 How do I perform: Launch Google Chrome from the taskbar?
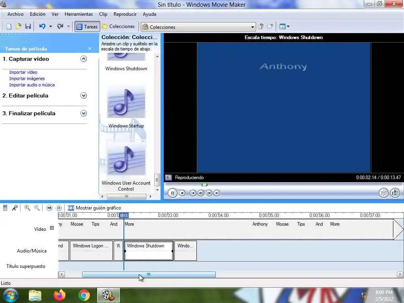(x=84, y=295)
